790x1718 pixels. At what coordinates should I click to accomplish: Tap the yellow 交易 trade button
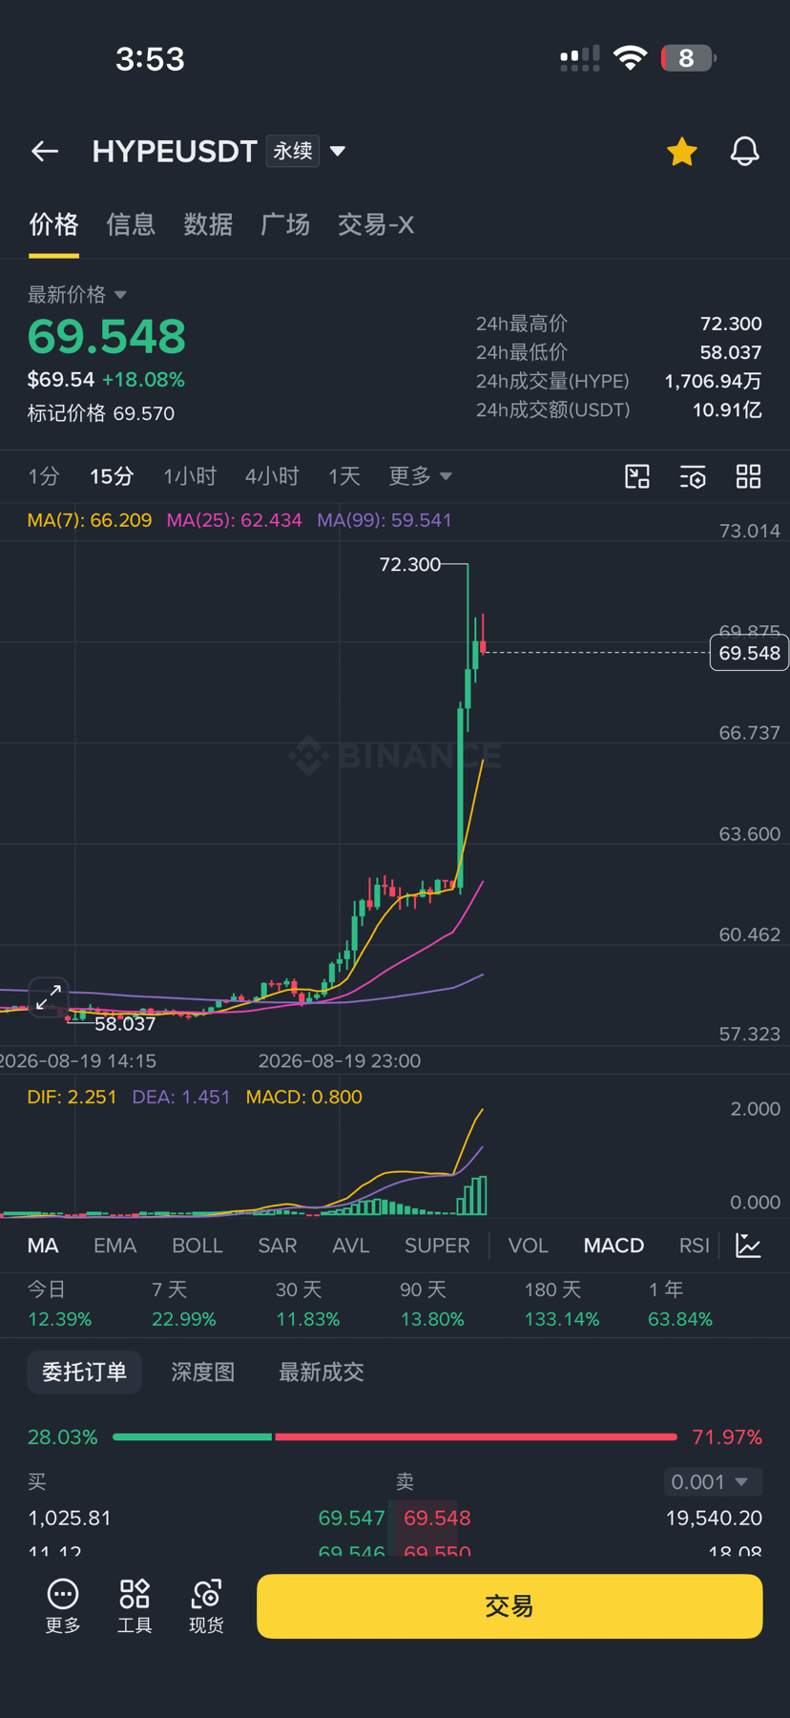click(x=509, y=1606)
